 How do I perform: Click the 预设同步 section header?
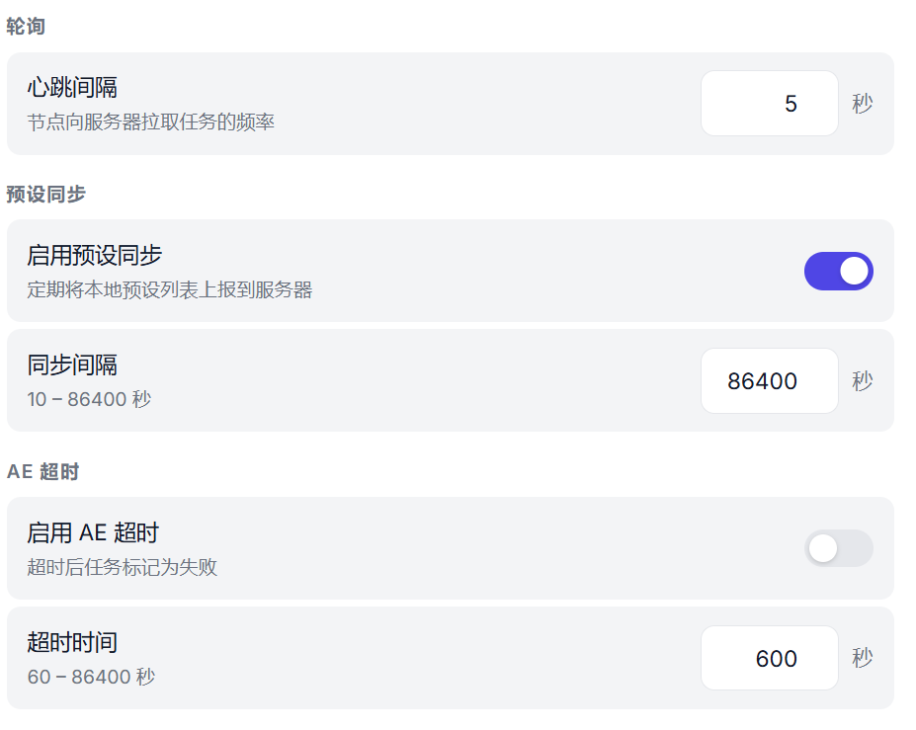[45, 194]
